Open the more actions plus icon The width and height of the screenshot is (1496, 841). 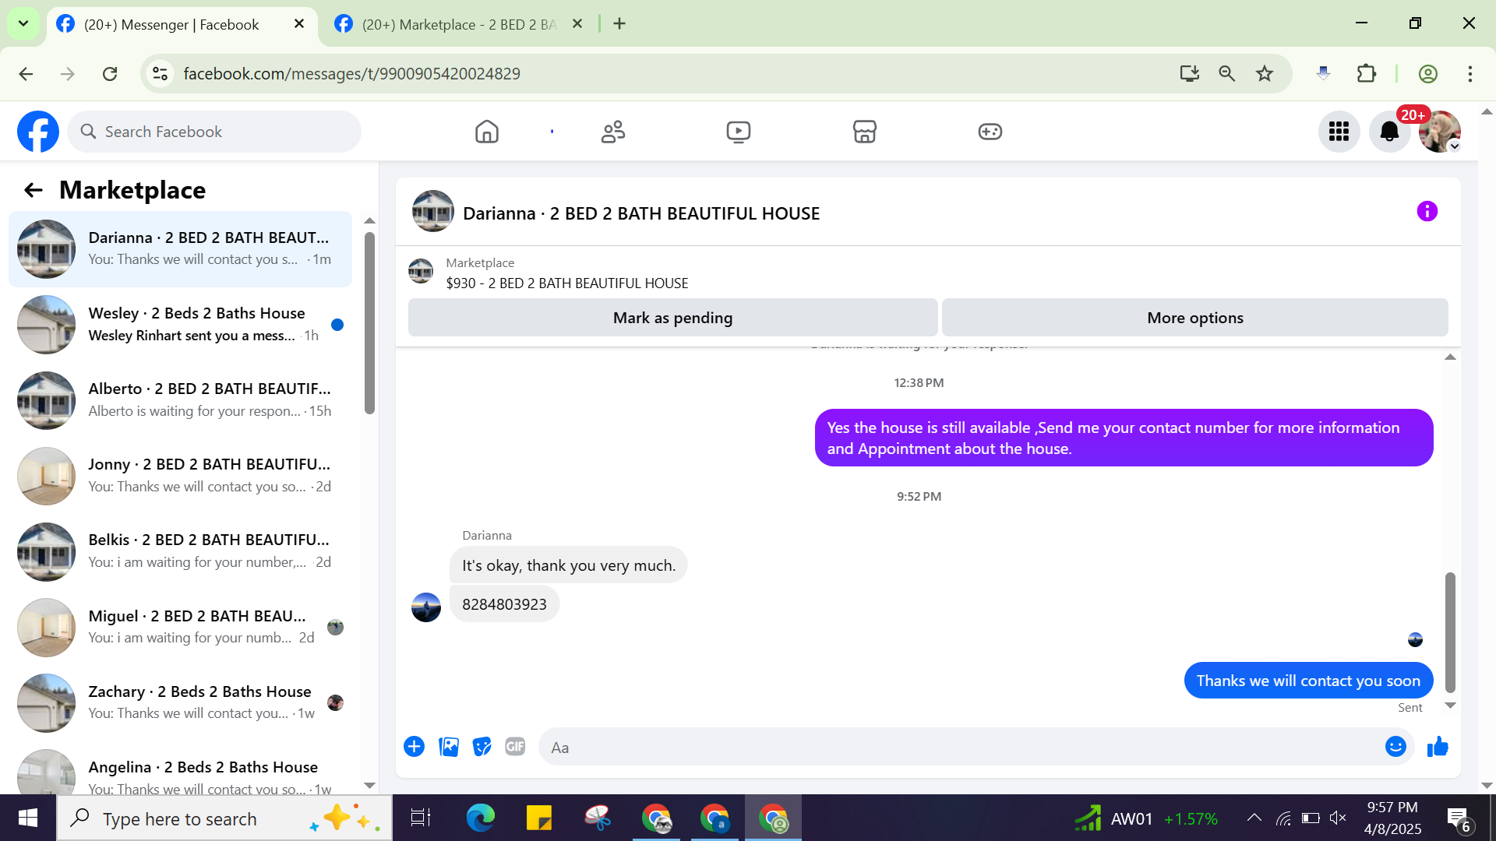click(x=414, y=747)
